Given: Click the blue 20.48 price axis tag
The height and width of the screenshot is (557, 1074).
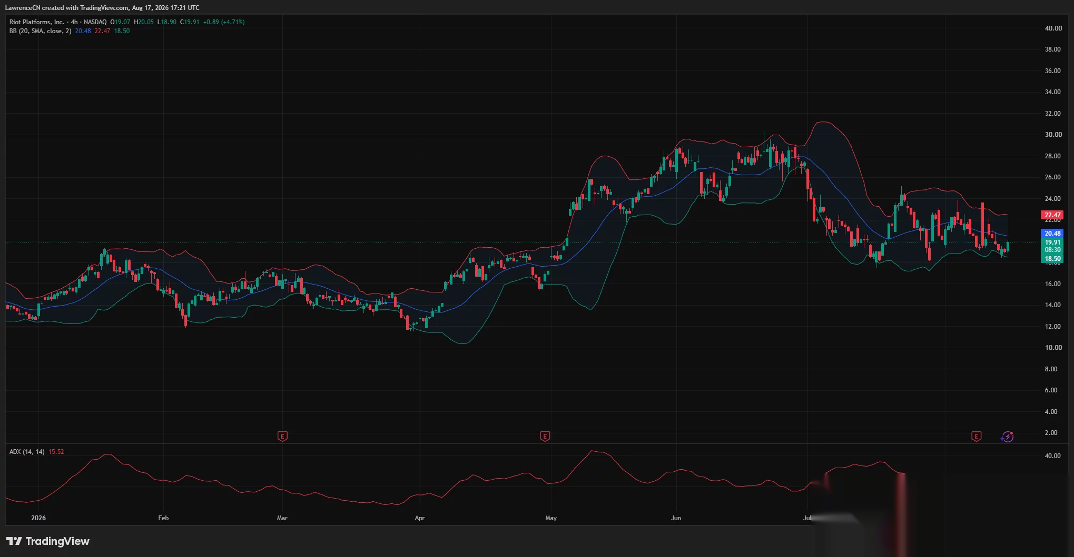Looking at the screenshot, I should point(1052,234).
